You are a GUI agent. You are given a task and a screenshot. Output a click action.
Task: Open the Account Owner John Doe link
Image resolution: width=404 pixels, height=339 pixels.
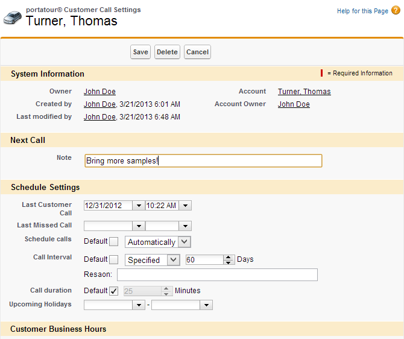(x=294, y=104)
